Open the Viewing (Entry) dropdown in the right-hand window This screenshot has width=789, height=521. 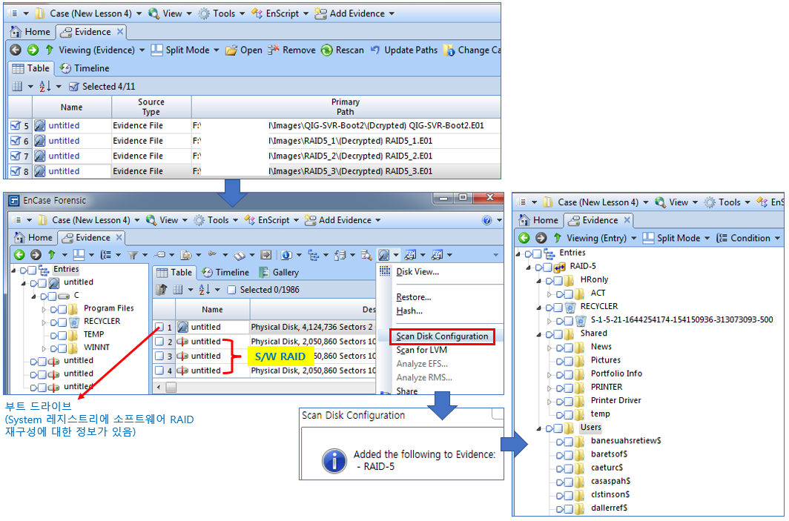633,238
